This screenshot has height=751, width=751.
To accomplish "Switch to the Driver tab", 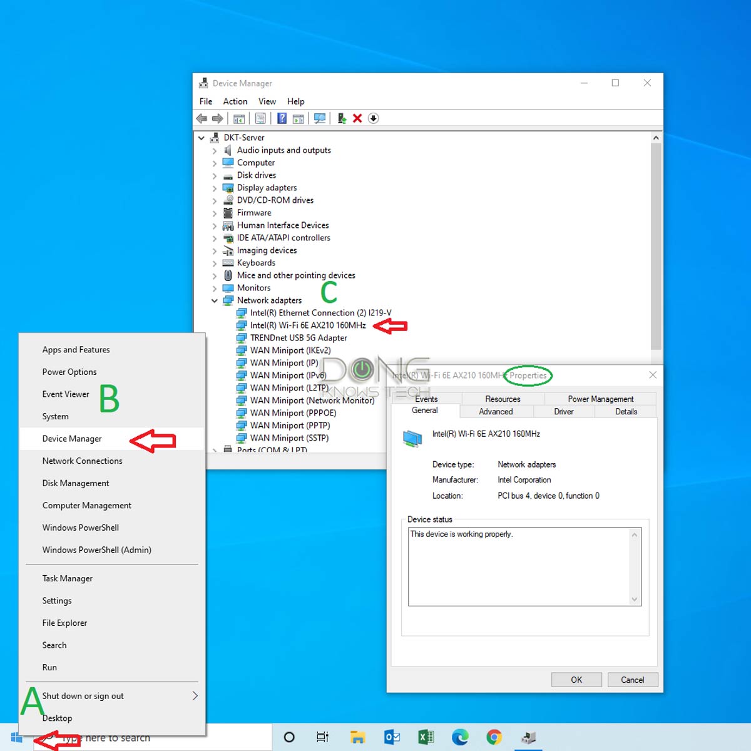I will pyautogui.click(x=563, y=411).
